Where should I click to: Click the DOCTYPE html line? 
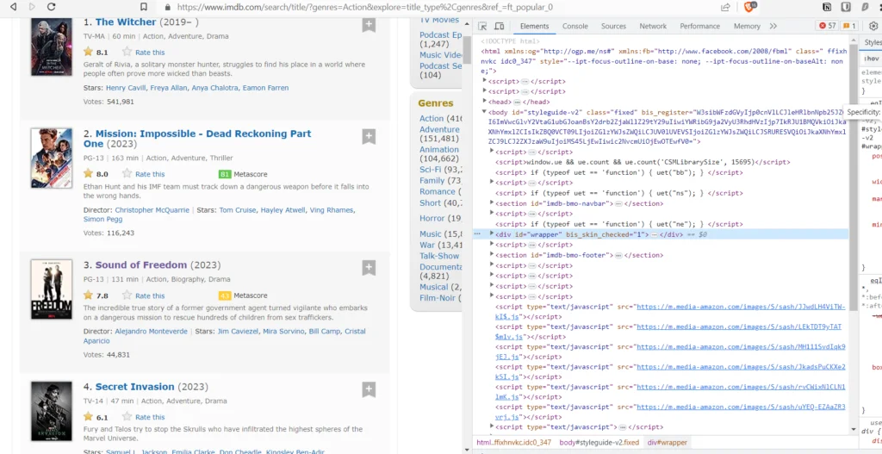point(510,41)
